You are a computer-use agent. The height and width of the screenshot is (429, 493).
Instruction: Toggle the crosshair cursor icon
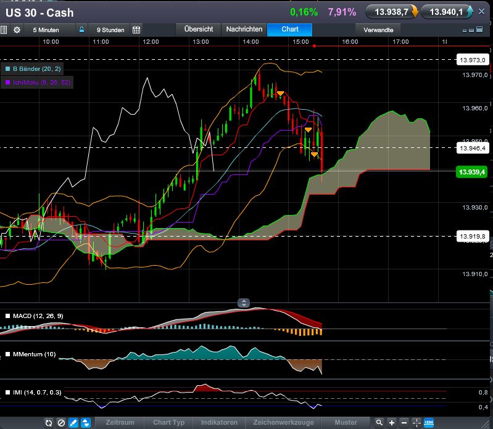(x=416, y=423)
